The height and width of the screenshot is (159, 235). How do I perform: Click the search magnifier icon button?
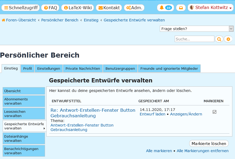[x=219, y=39]
